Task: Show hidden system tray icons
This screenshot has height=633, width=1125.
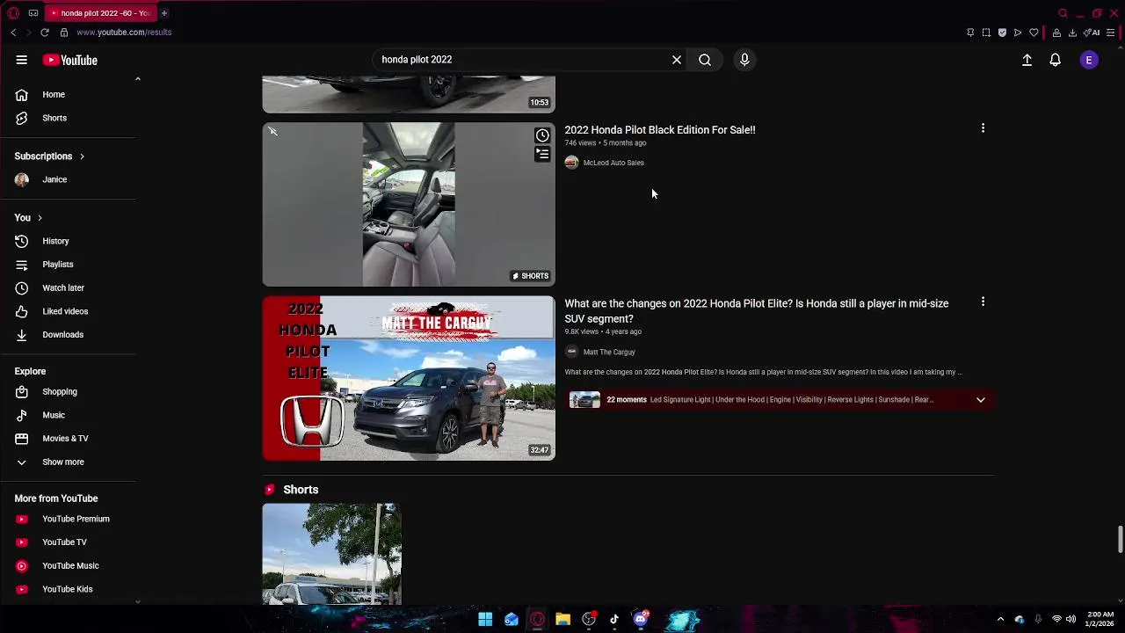Action: pyautogui.click(x=1000, y=620)
